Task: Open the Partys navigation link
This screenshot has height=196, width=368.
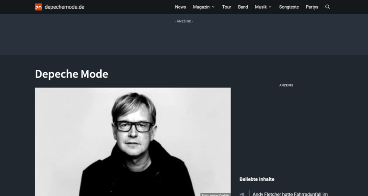Action: tap(312, 7)
